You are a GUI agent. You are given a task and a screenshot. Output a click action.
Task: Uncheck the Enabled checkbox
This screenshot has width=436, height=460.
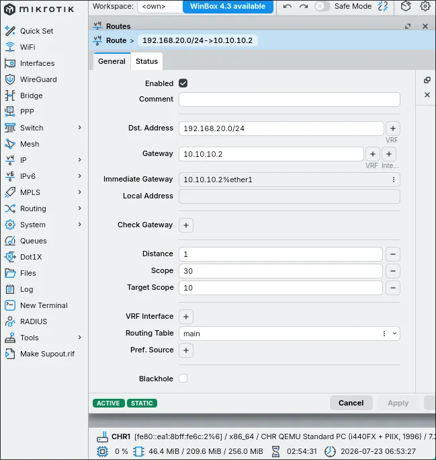coord(183,83)
